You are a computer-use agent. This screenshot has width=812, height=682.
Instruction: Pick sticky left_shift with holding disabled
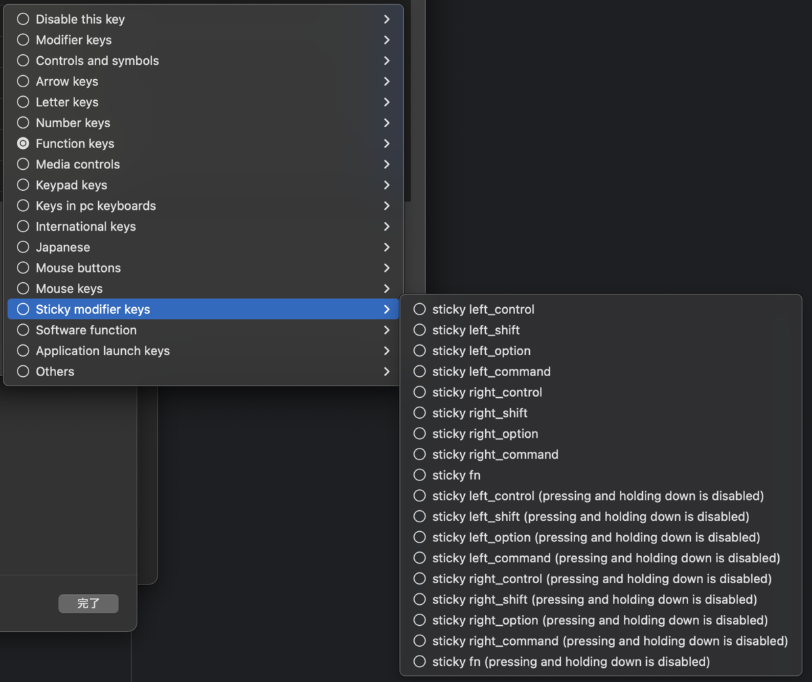(x=420, y=516)
